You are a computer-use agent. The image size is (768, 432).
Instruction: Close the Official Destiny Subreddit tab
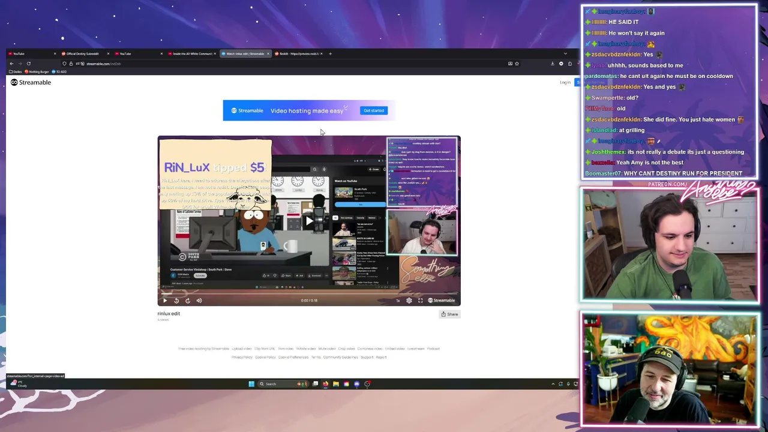[108, 54]
